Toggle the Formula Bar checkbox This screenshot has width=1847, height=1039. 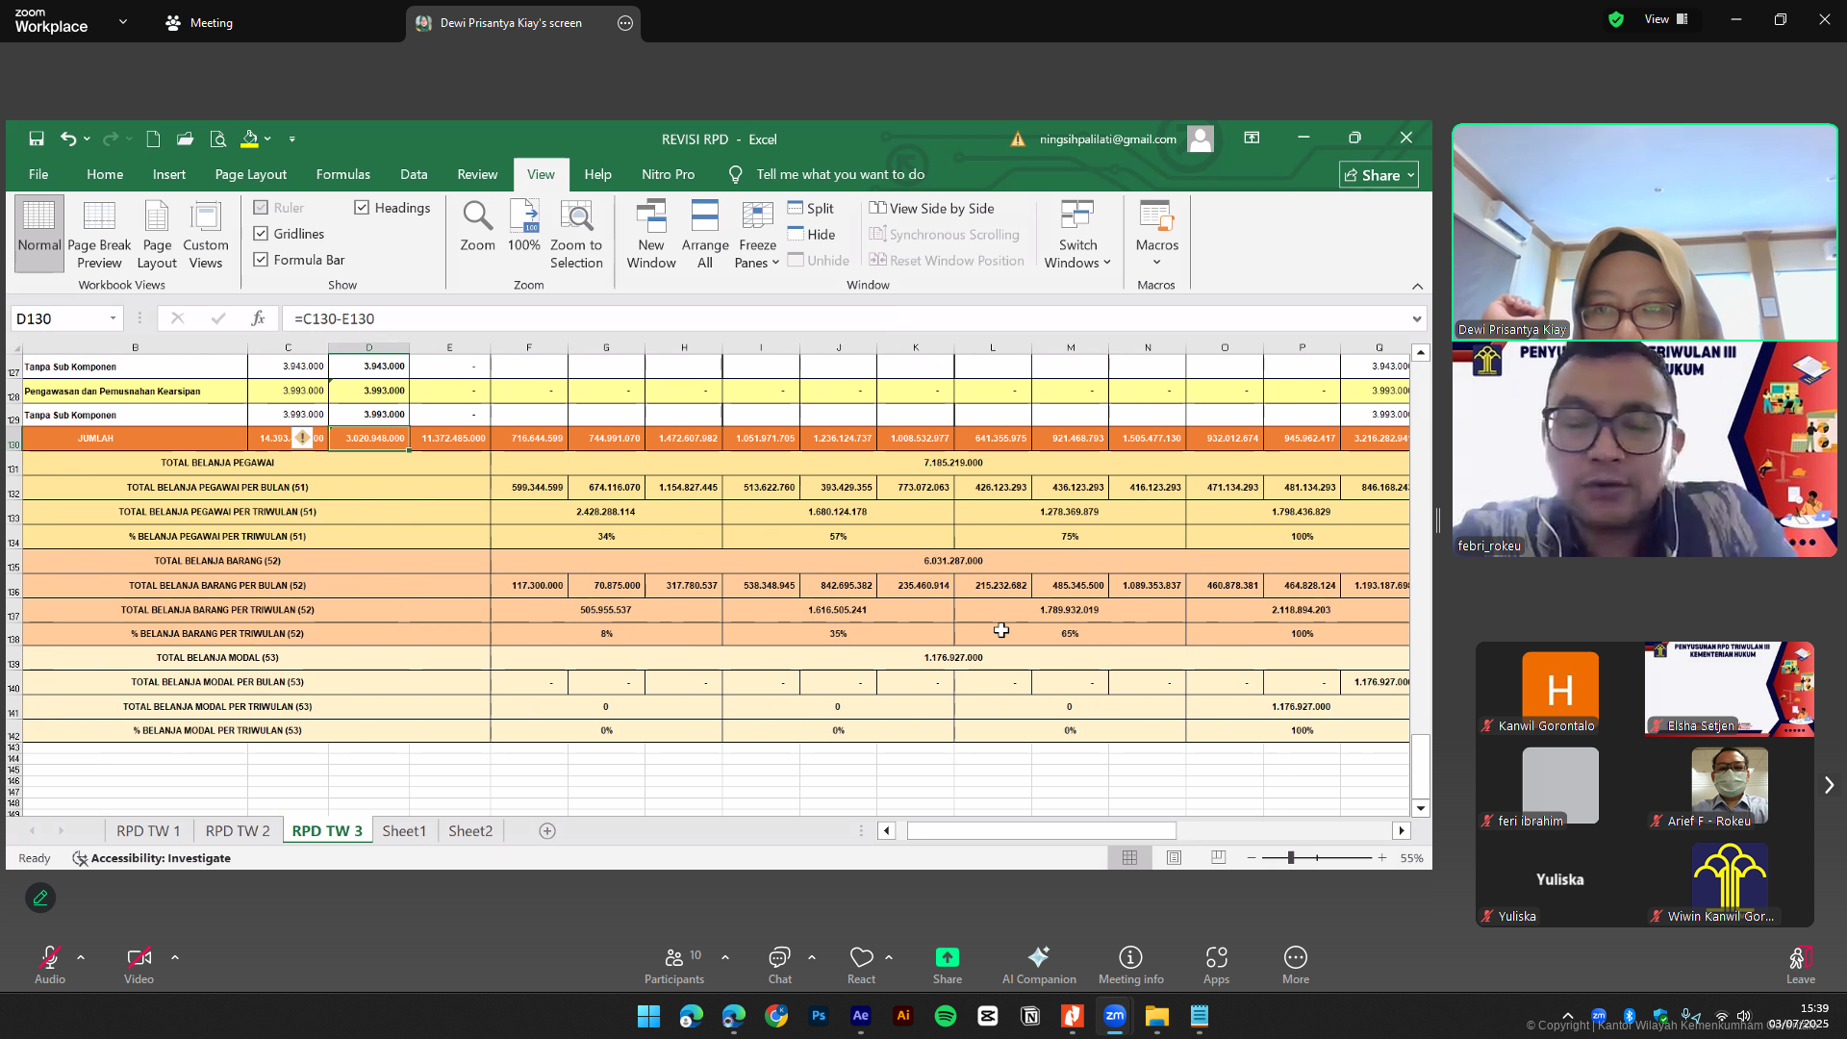(261, 260)
